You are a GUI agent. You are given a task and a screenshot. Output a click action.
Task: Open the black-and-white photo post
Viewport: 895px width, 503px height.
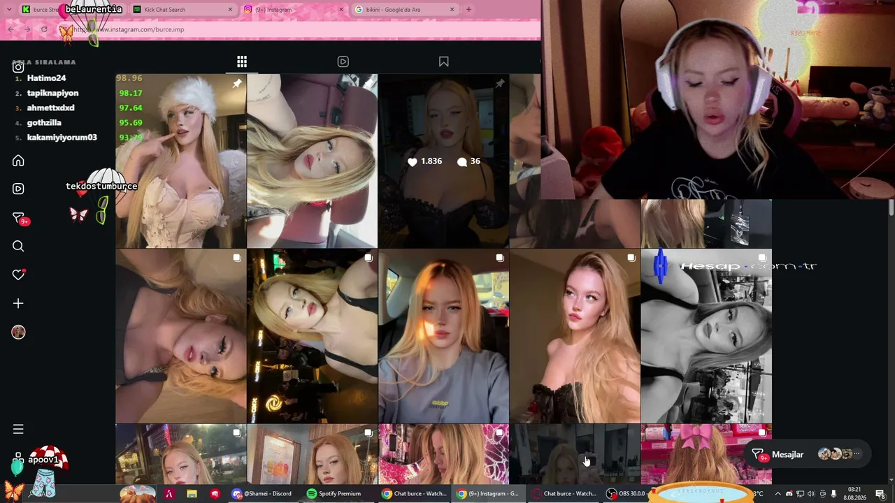coord(706,336)
